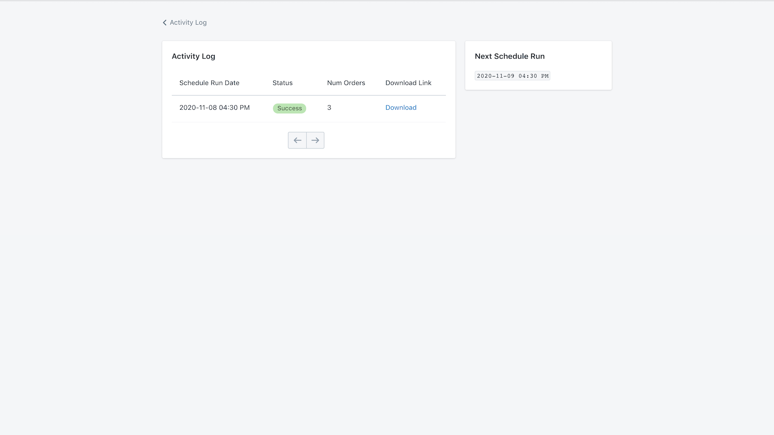774x435 pixels.
Task: Click the 2020-11-09 04:30 PM schedule timestamp
Action: click(512, 75)
